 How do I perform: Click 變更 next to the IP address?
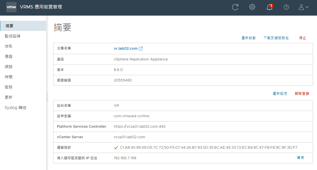pyautogui.click(x=301, y=158)
